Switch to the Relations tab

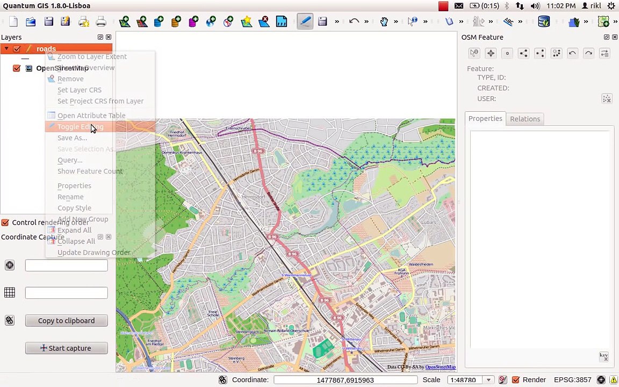coord(524,119)
